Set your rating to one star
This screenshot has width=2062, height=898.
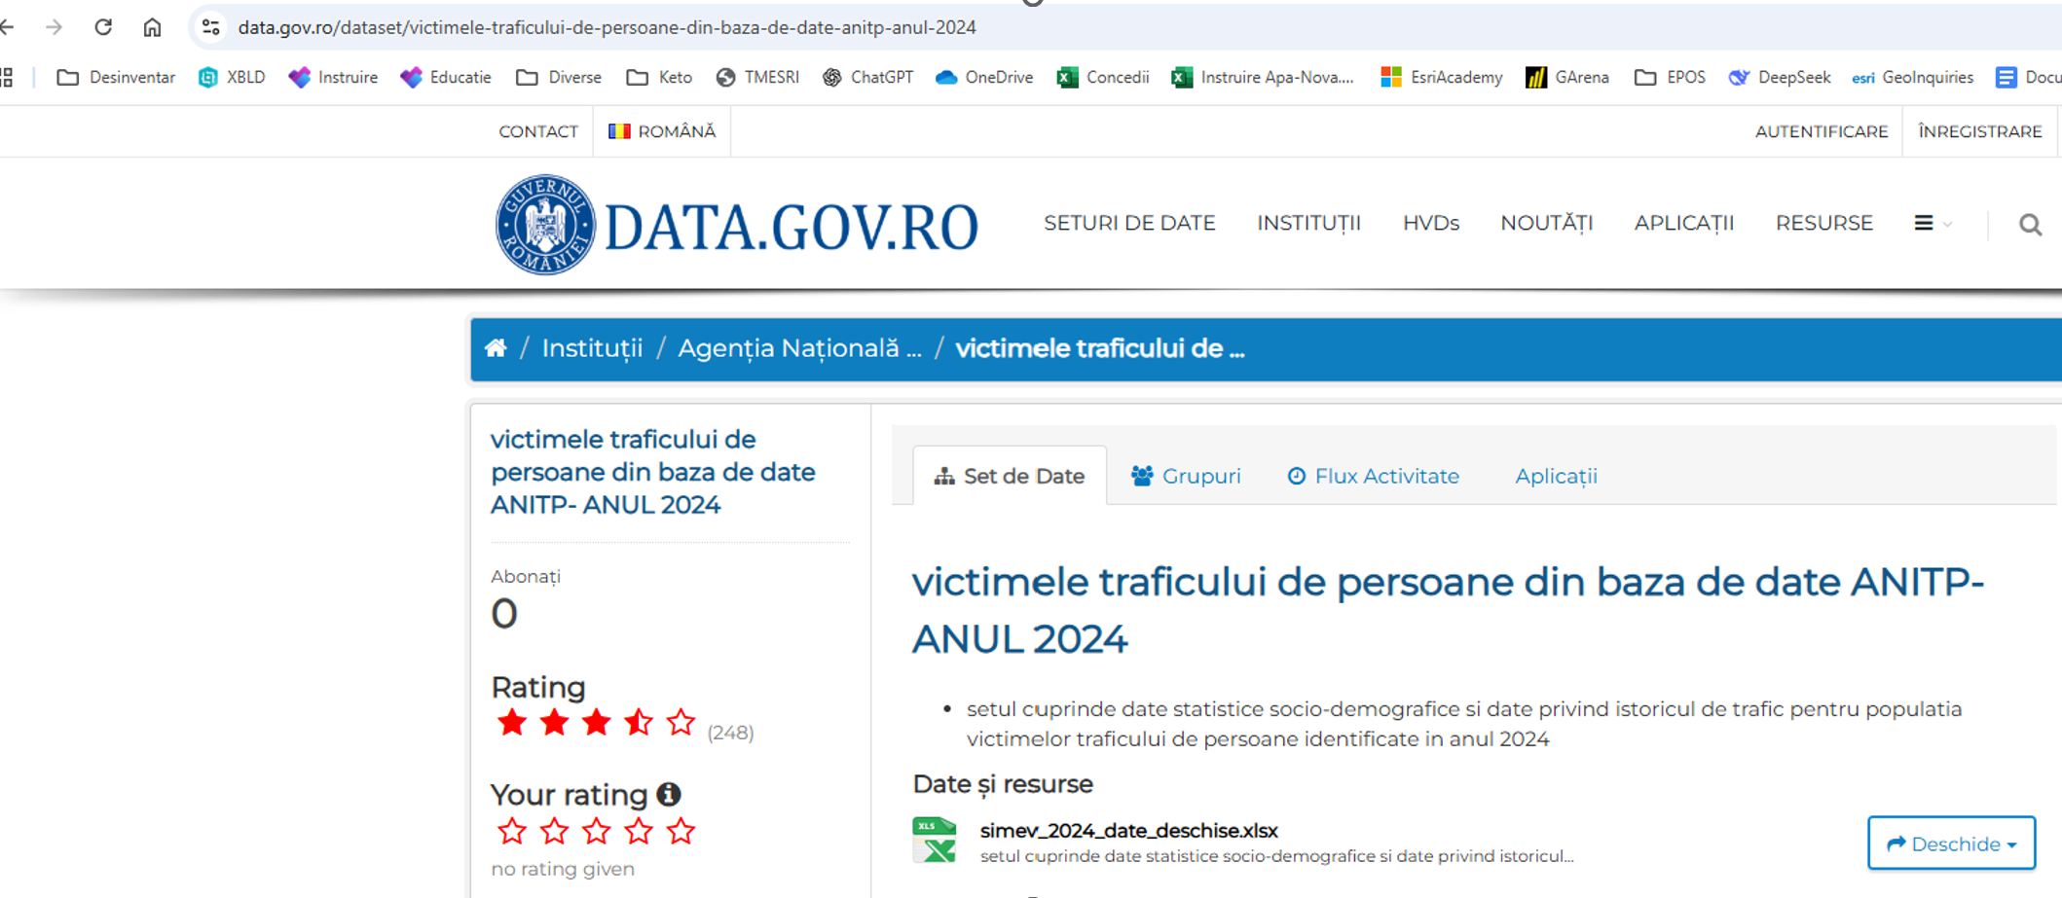pyautogui.click(x=512, y=832)
